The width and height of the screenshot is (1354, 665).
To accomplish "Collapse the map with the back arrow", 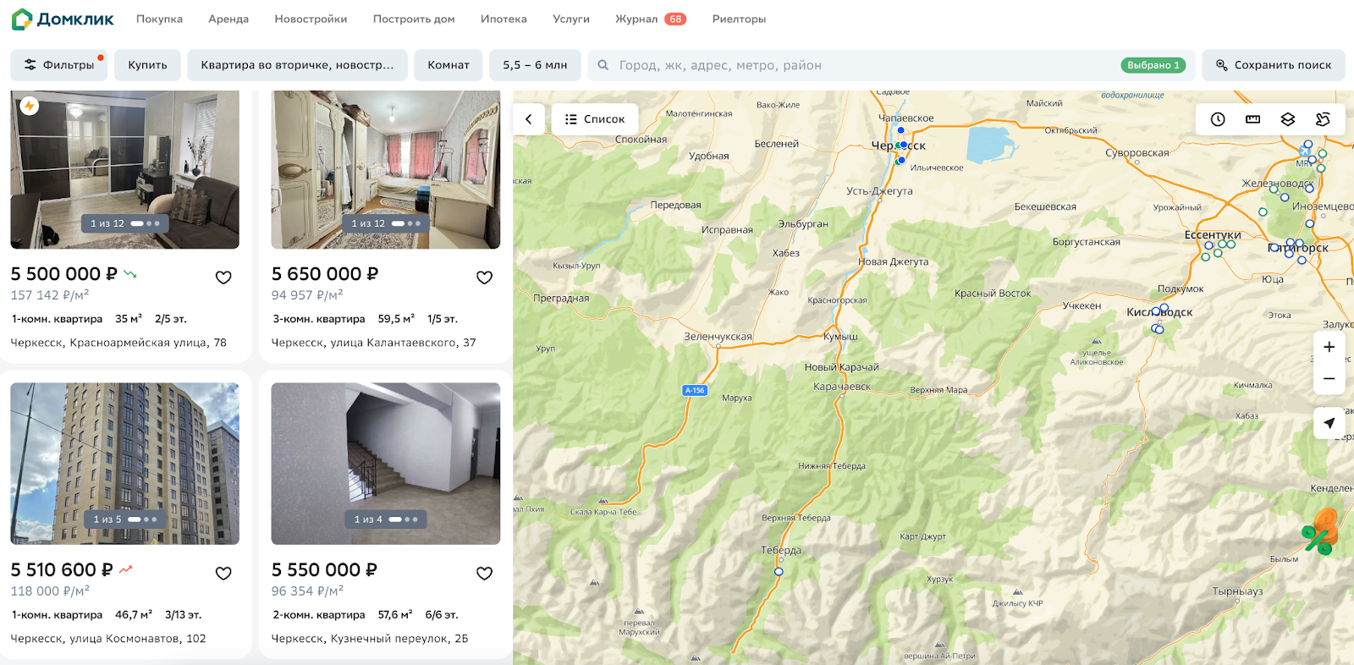I will pyautogui.click(x=529, y=119).
